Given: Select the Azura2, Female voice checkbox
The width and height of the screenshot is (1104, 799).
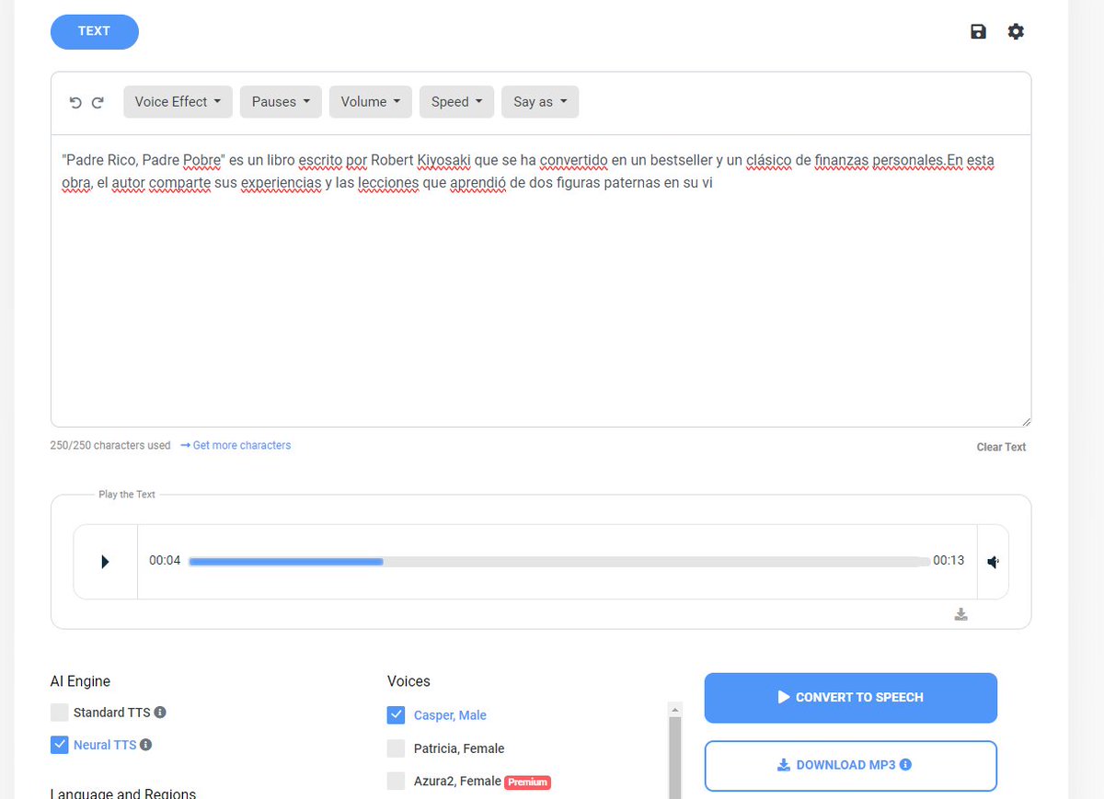Looking at the screenshot, I should pos(396,781).
